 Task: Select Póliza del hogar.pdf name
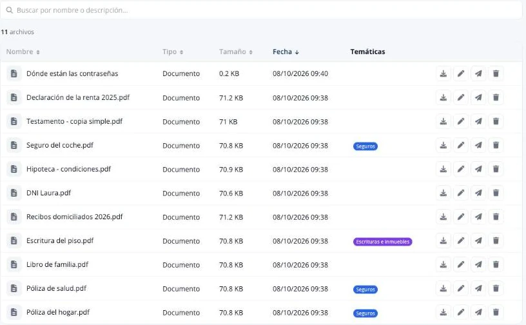pyautogui.click(x=58, y=312)
